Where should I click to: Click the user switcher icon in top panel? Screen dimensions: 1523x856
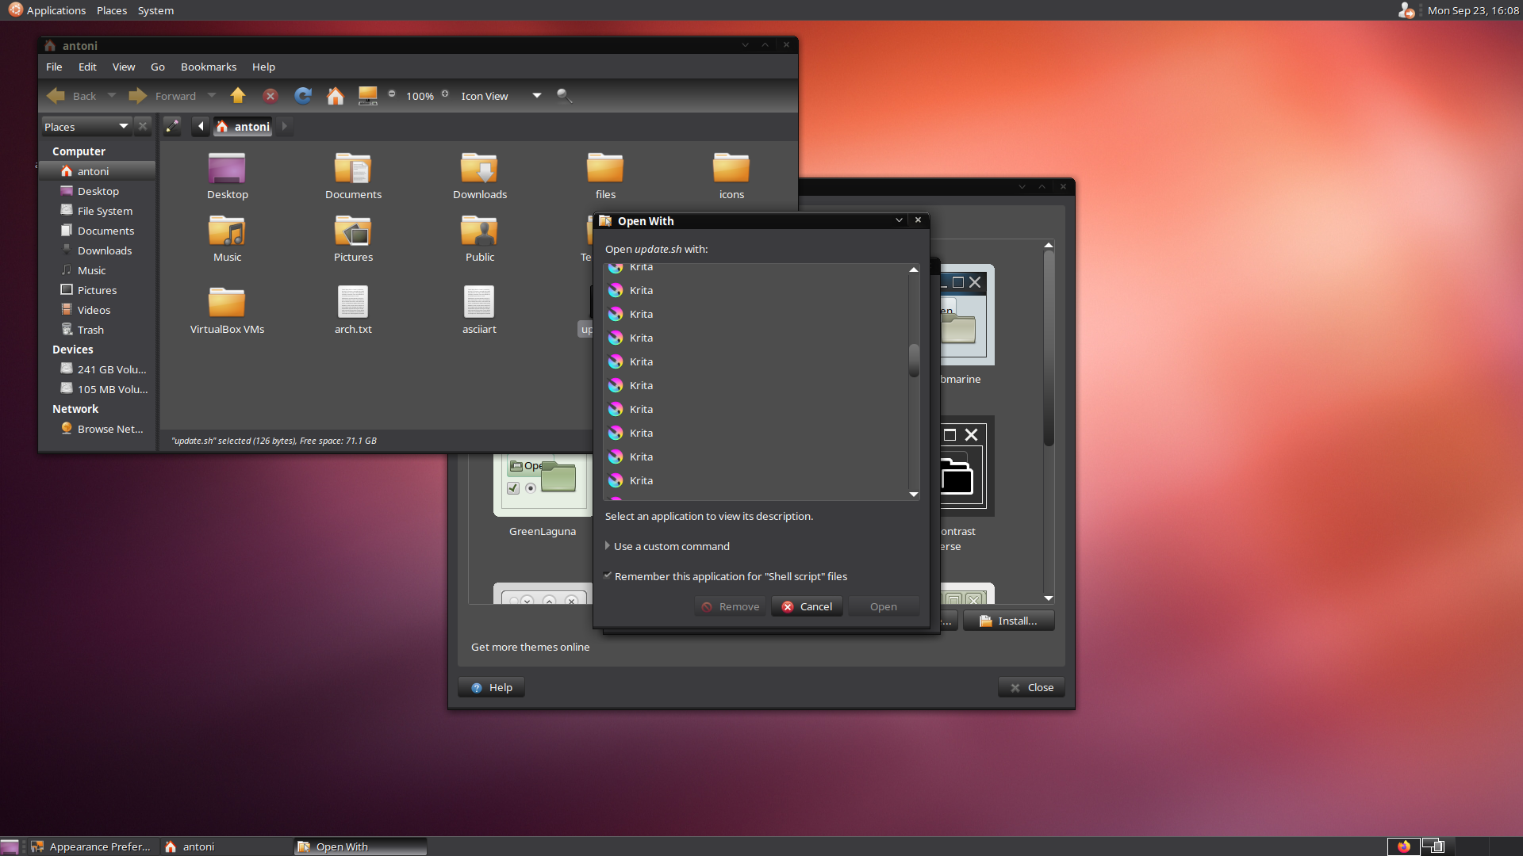pos(1406,10)
